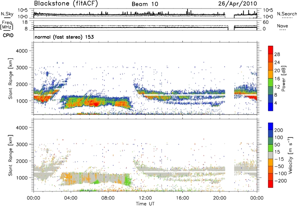
Task: Click "normal (fast stereo) 153" mode text
Action: (64, 37)
